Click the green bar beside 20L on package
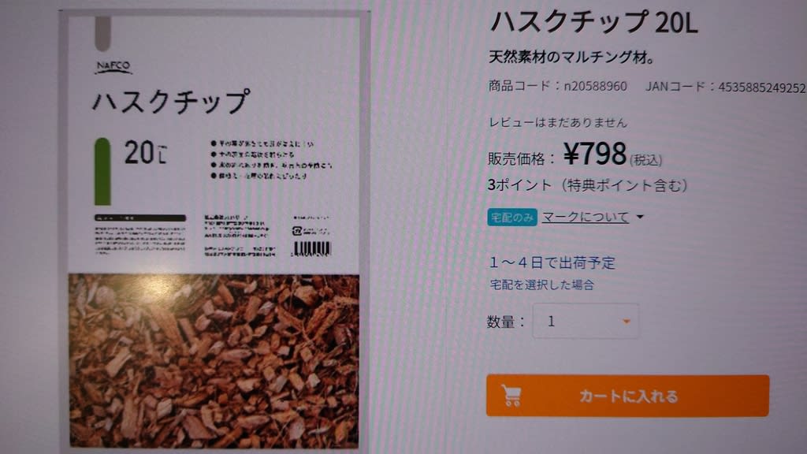The width and height of the screenshot is (807, 454). pos(102,171)
